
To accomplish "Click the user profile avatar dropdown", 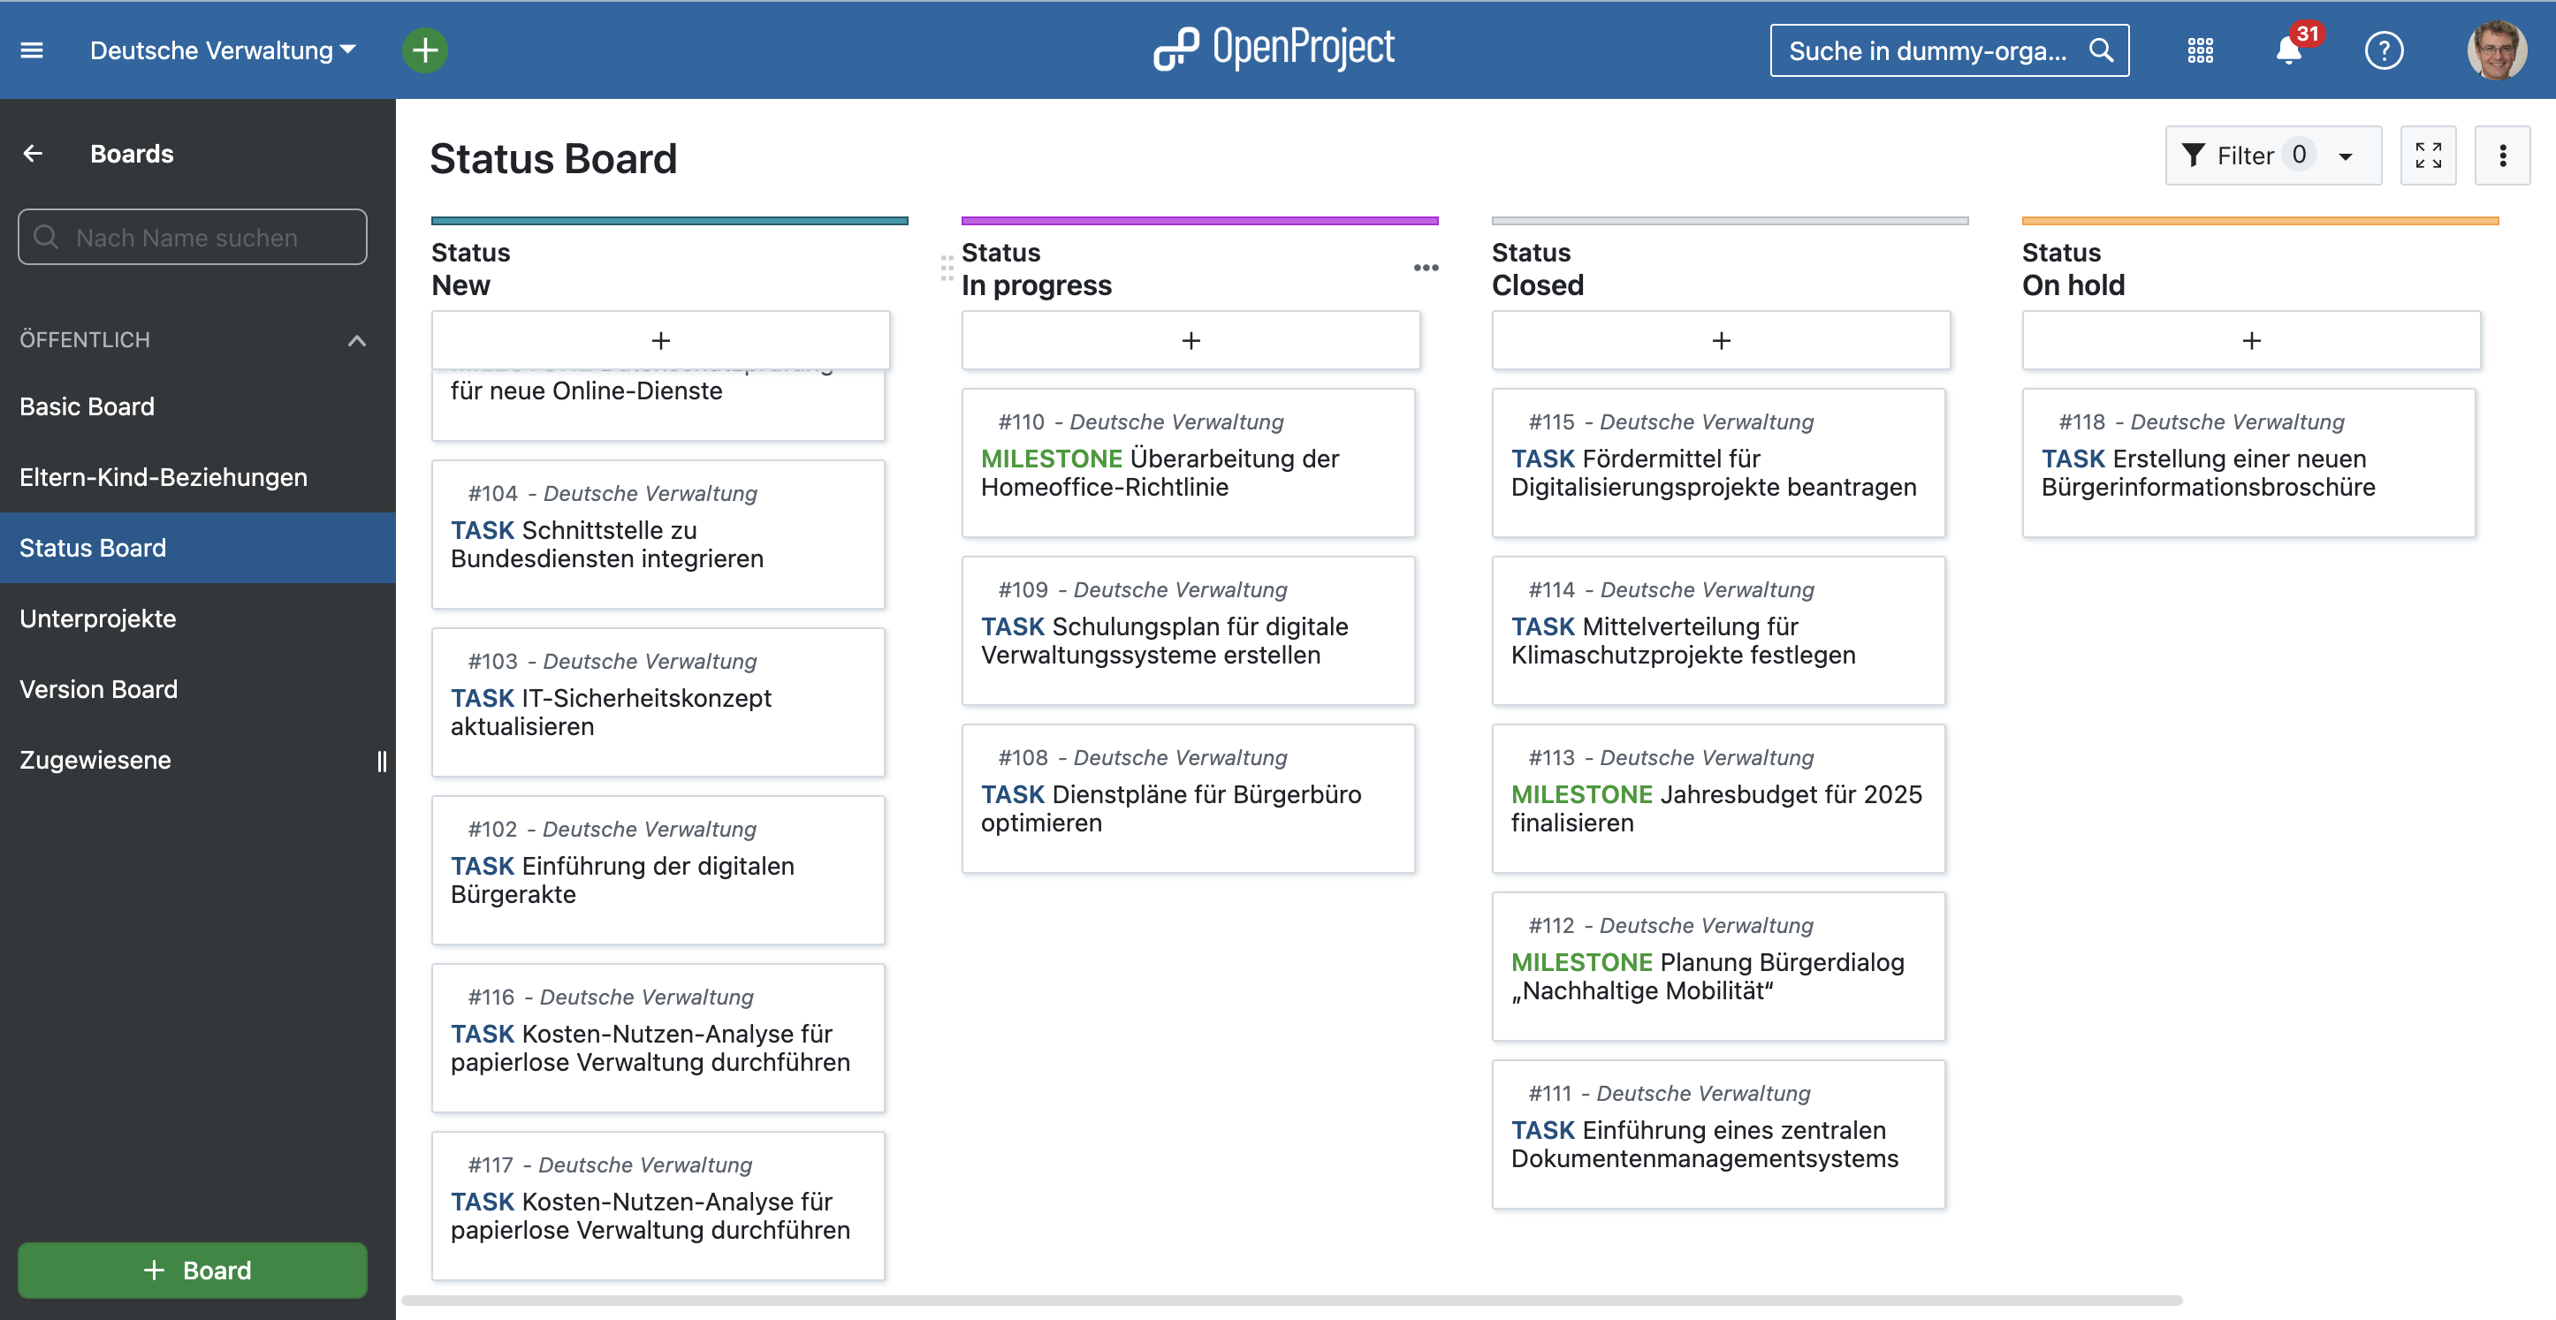I will click(2497, 49).
